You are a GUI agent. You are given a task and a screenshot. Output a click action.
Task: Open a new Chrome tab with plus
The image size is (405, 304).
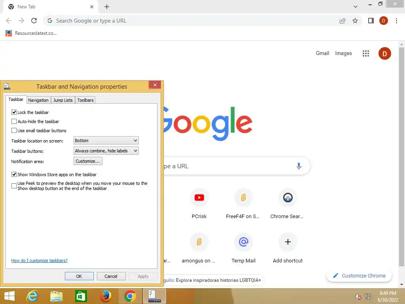pos(107,7)
